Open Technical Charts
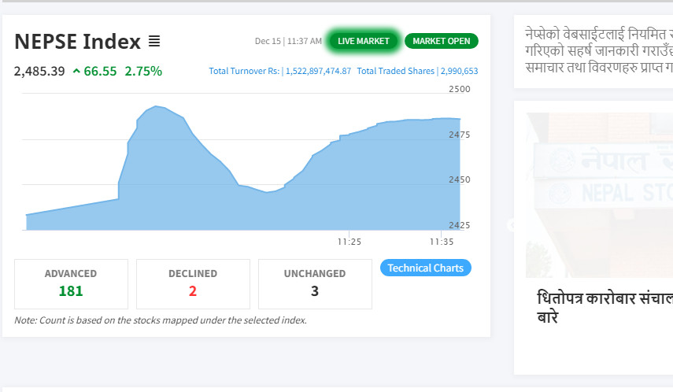This screenshot has height=392, width=673. click(x=425, y=268)
